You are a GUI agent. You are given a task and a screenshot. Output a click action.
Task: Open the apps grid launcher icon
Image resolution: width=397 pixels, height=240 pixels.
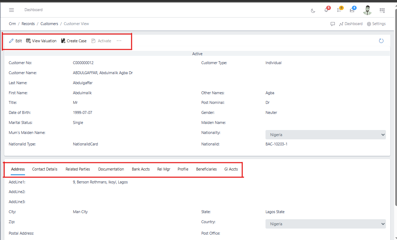pyautogui.click(x=382, y=10)
